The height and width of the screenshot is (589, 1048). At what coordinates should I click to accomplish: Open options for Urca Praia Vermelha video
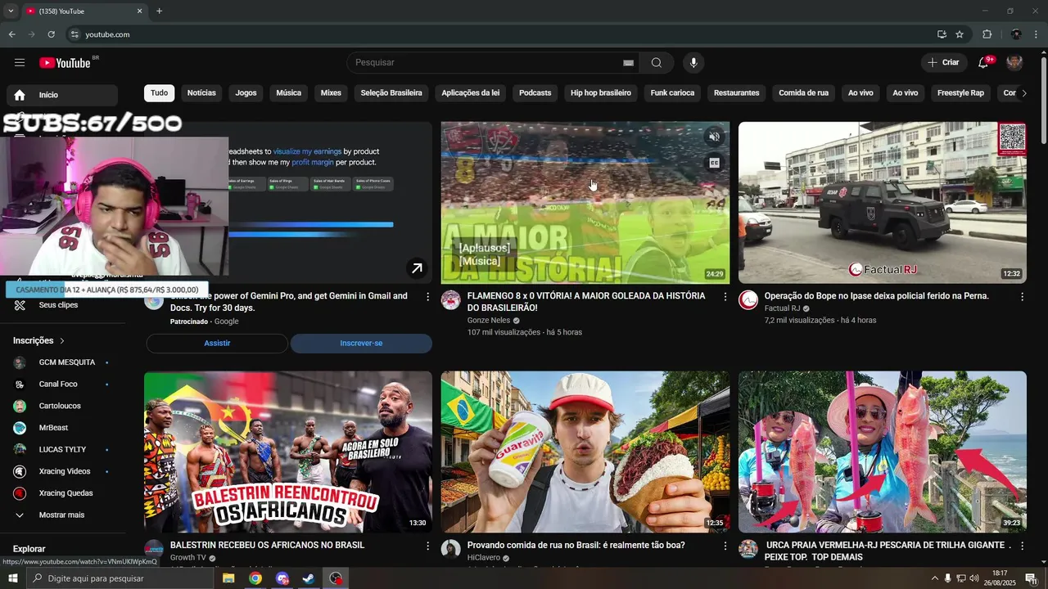pyautogui.click(x=1022, y=545)
